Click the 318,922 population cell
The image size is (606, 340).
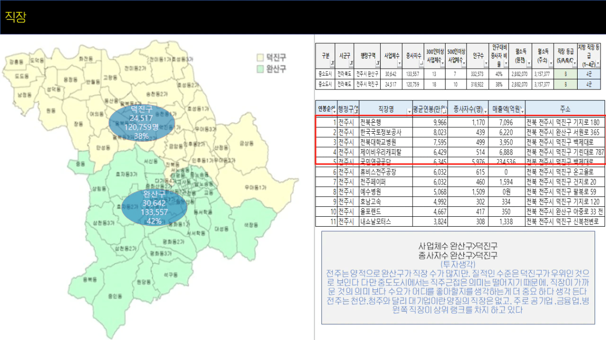[478, 85]
